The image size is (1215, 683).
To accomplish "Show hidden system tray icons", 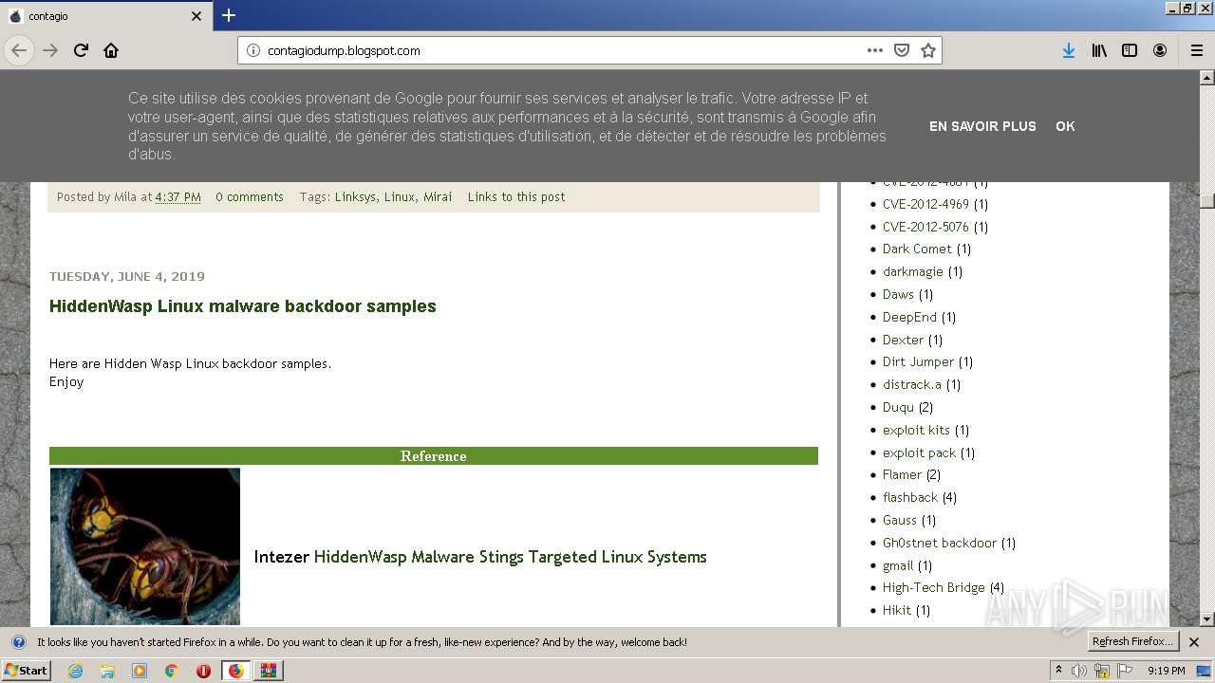I will 1058,671.
